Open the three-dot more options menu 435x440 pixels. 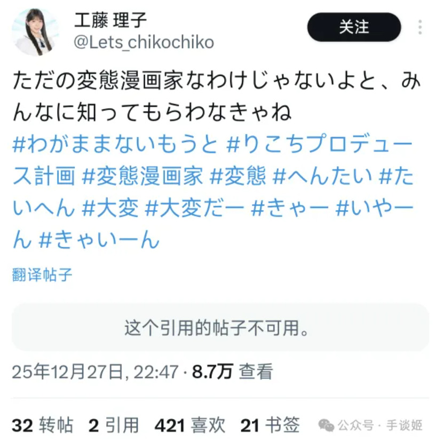click(x=420, y=27)
